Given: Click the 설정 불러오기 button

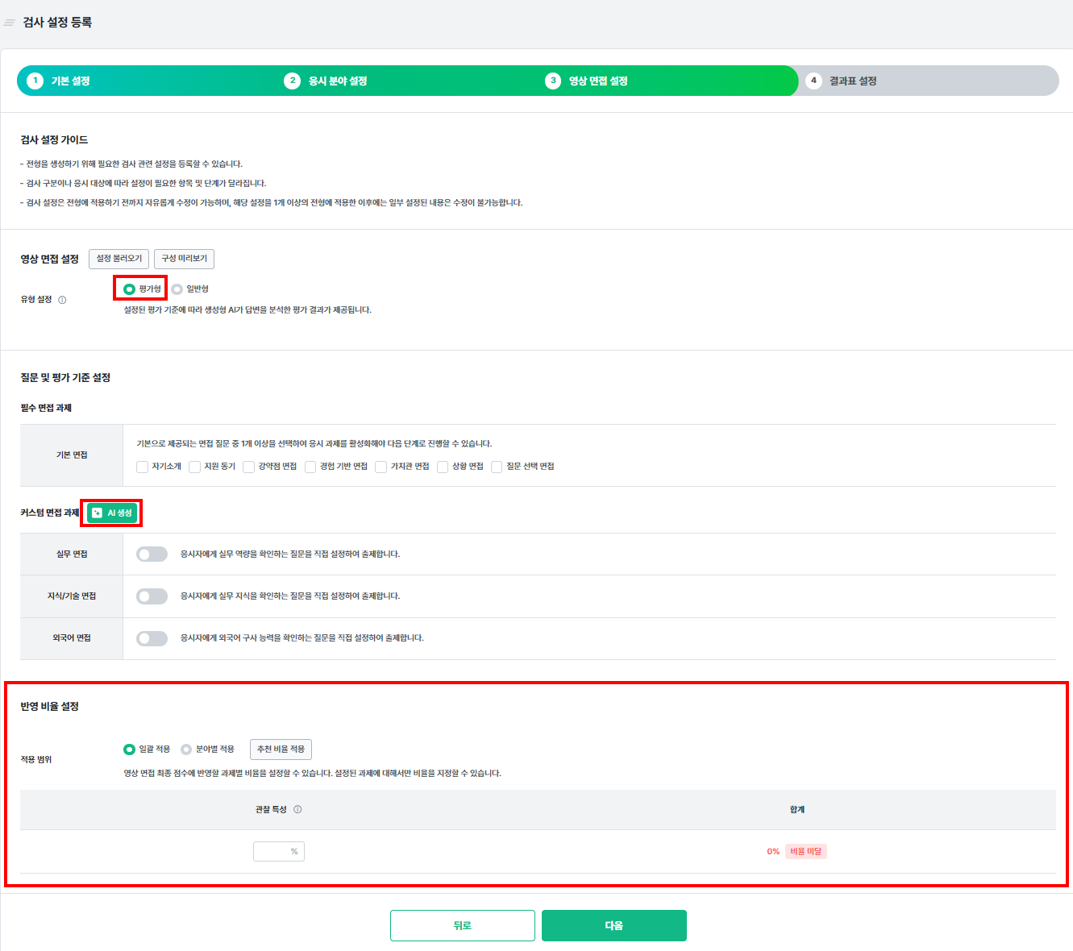Looking at the screenshot, I should [x=119, y=259].
